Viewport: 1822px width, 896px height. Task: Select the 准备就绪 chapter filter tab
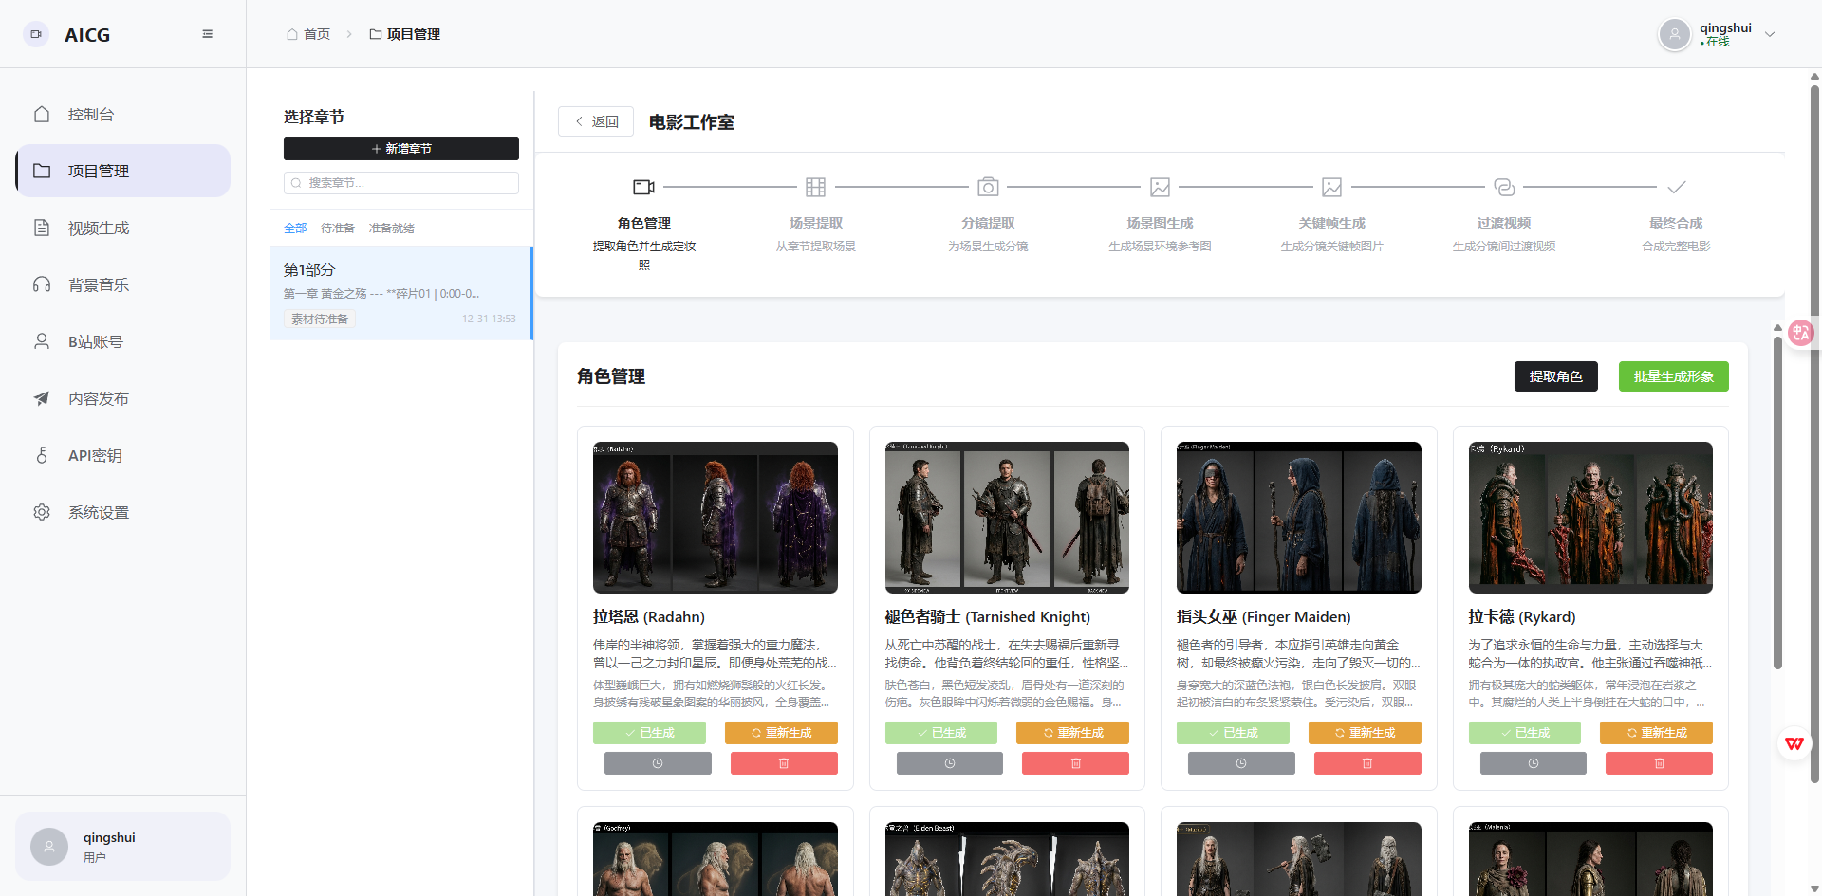coord(392,229)
